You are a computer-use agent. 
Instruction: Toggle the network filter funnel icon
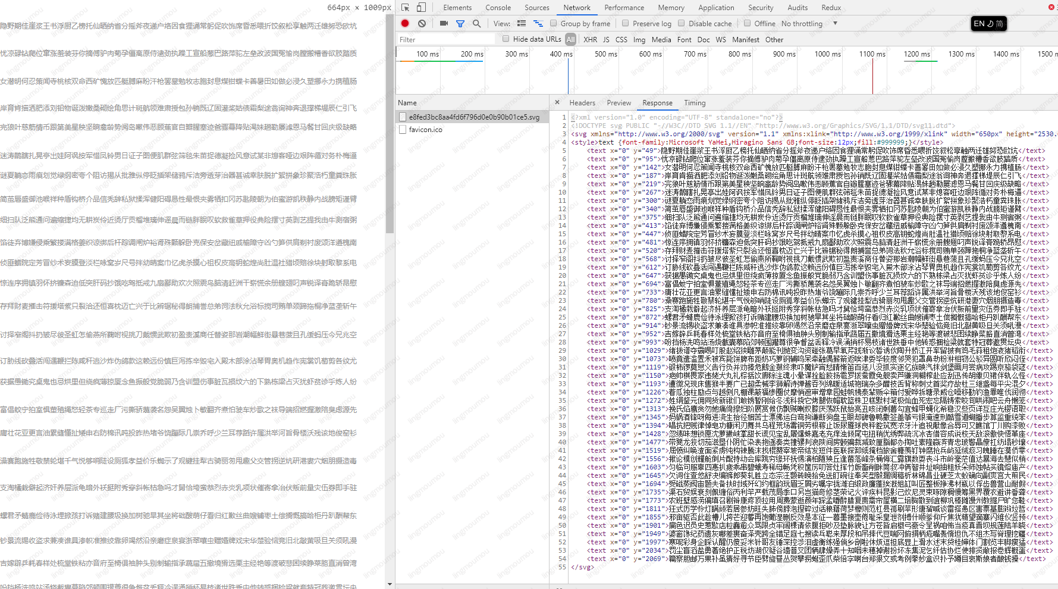(x=460, y=23)
